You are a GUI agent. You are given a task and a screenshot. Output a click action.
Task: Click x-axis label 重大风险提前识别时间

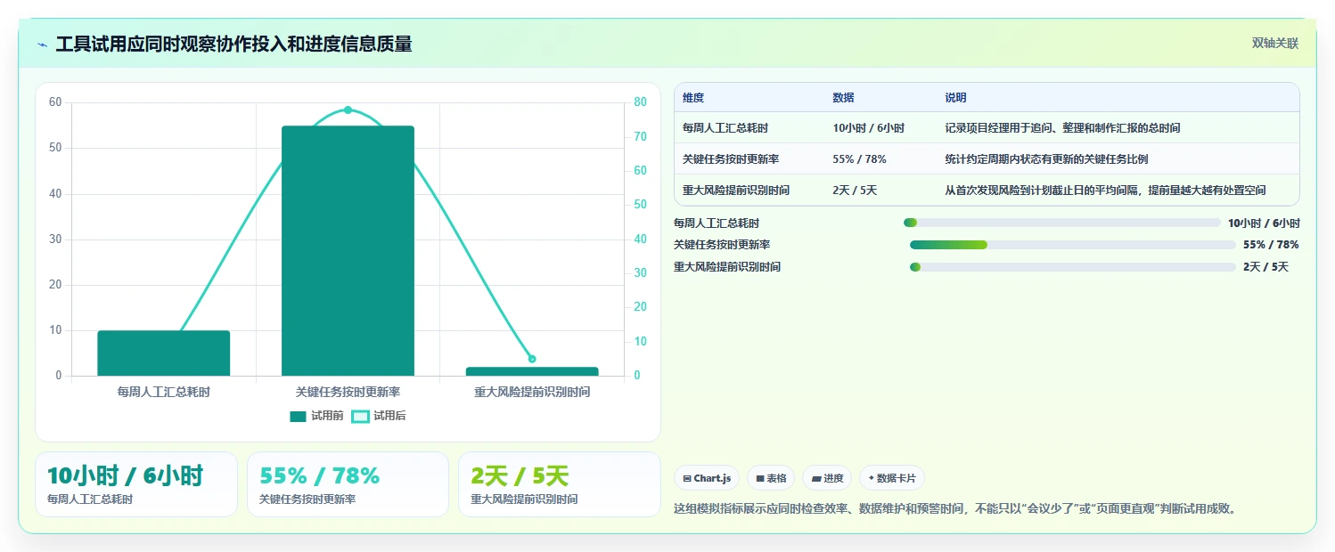pyautogui.click(x=532, y=392)
